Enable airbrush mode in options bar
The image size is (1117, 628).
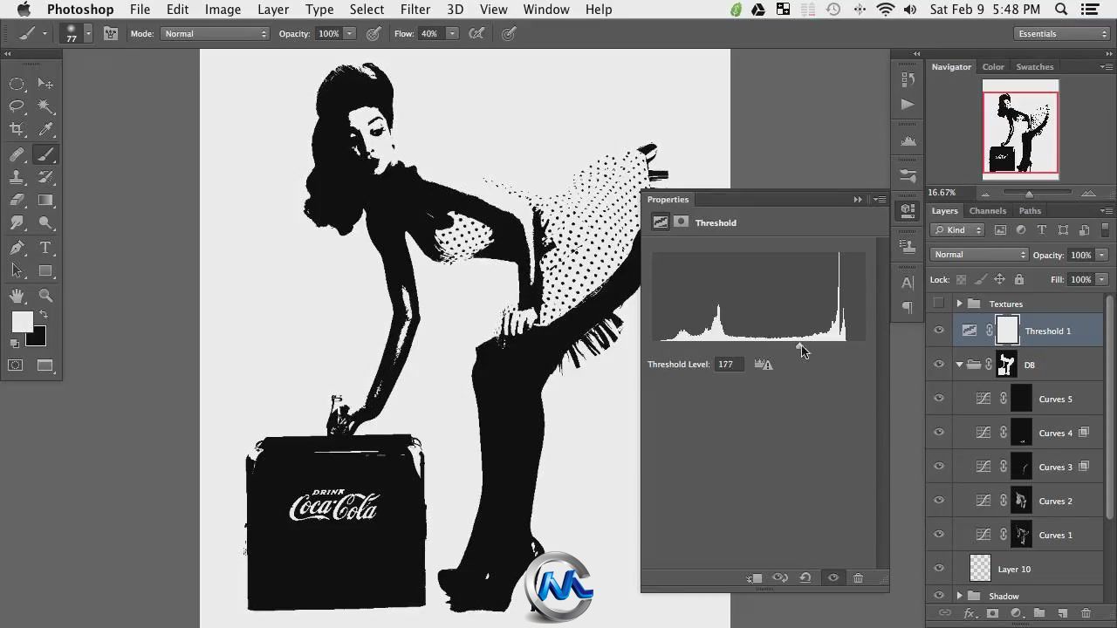pyautogui.click(x=476, y=34)
